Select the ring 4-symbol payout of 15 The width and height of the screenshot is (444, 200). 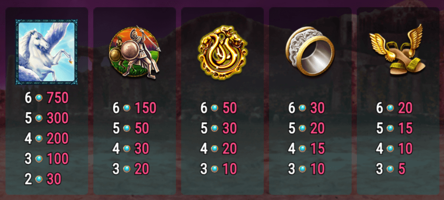318,149
